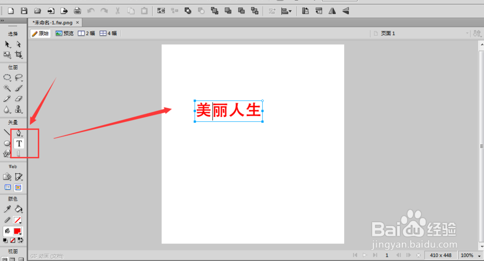
Task: Open the Align dropdown in the toolbar
Action: point(287,11)
